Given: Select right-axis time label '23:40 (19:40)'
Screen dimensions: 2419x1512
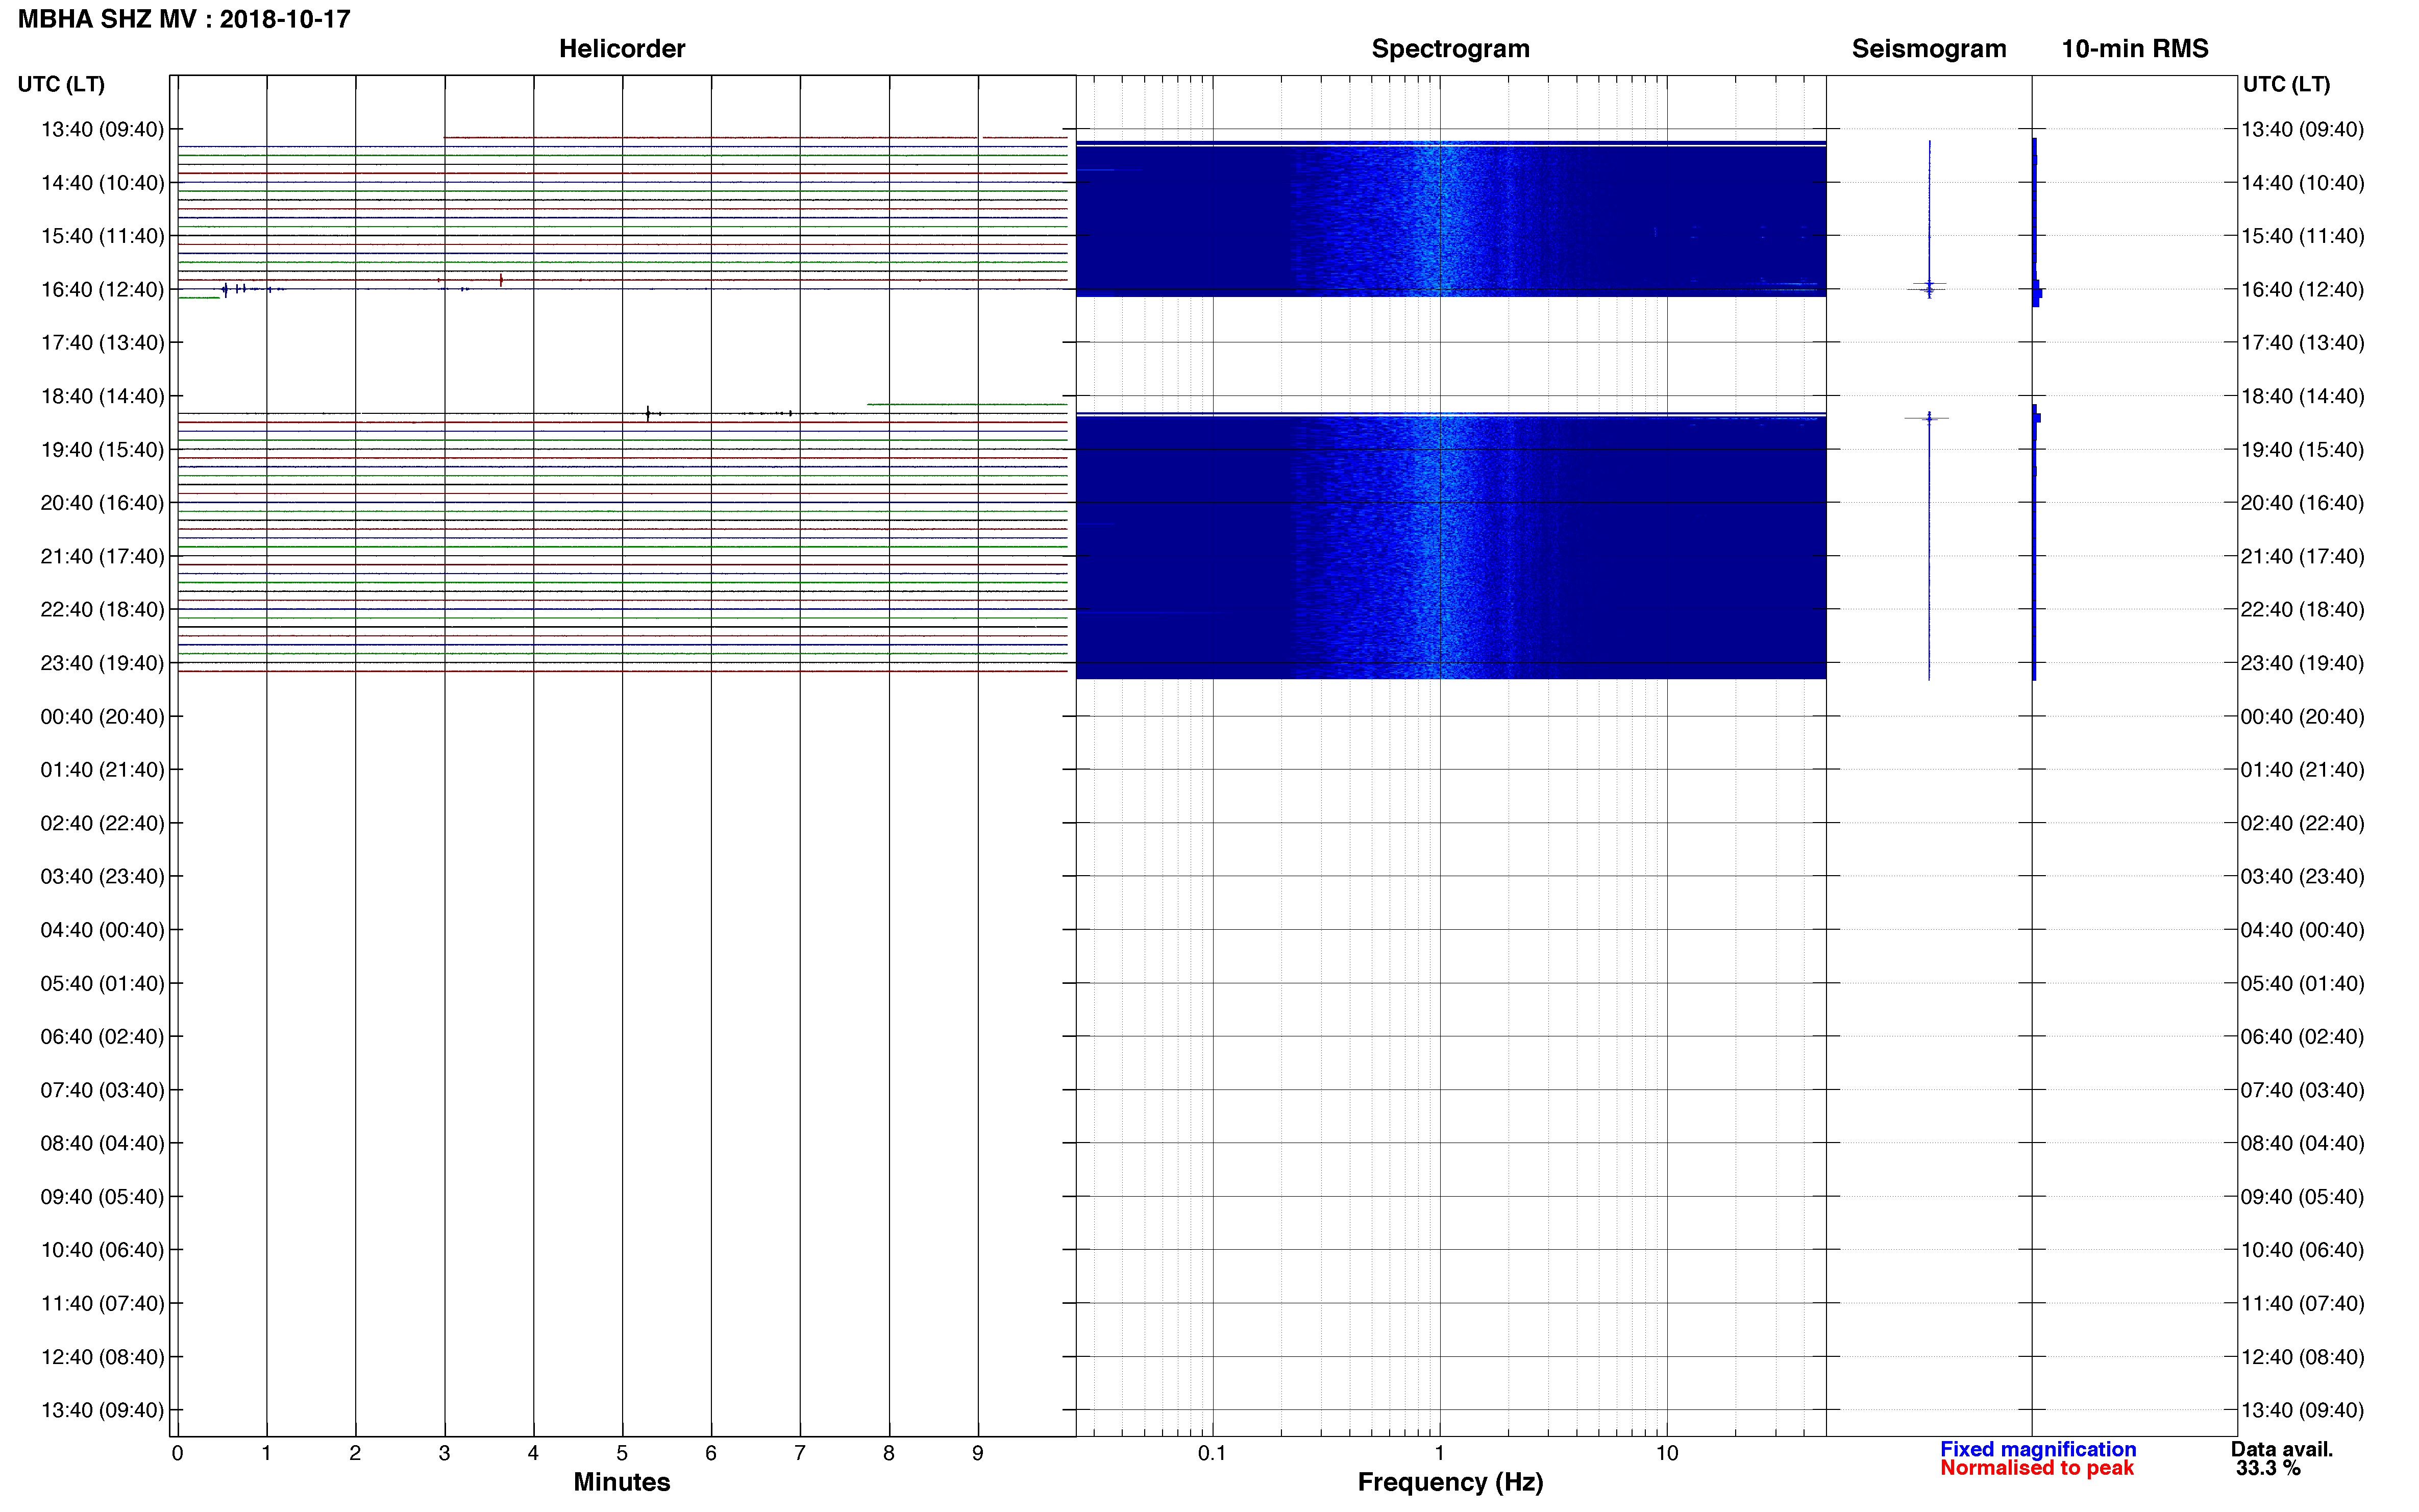Looking at the screenshot, I should [x=2303, y=663].
